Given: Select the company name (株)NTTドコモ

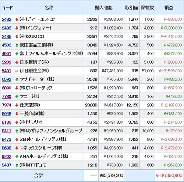Looking at the screenshot, I should point(33,165).
